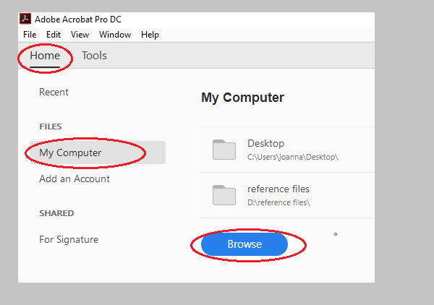Image resolution: width=434 pixels, height=305 pixels.
Task: Open the Help menu
Action: click(150, 35)
